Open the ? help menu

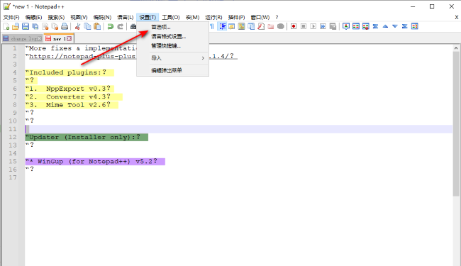pyautogui.click(x=277, y=17)
